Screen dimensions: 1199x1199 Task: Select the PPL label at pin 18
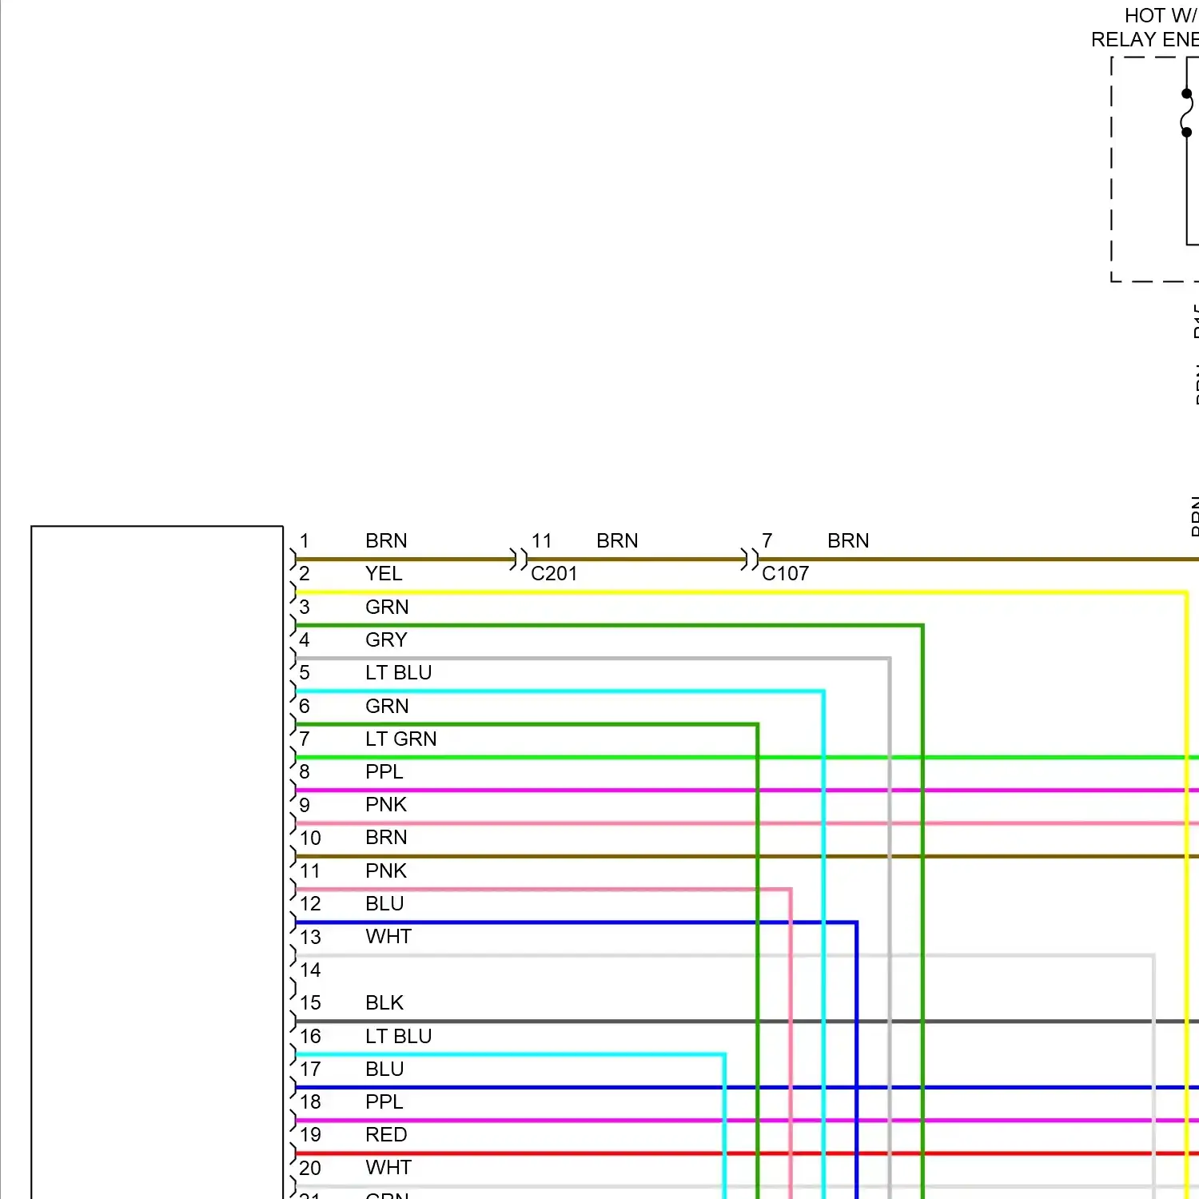point(384,1102)
